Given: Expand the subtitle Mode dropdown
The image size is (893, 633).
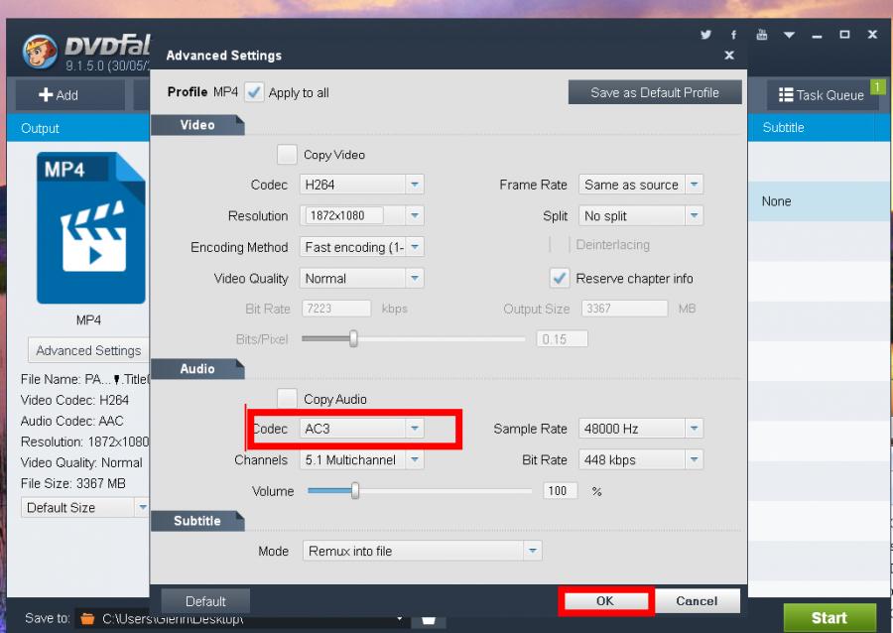Looking at the screenshot, I should pos(533,551).
